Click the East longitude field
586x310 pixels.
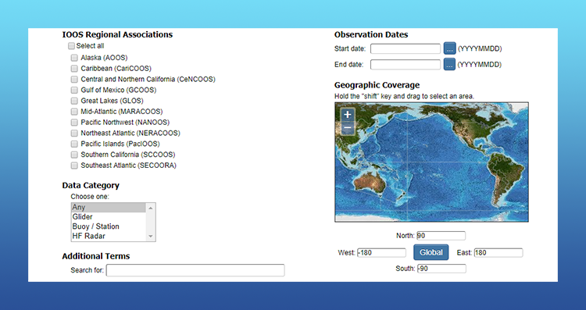pos(498,253)
